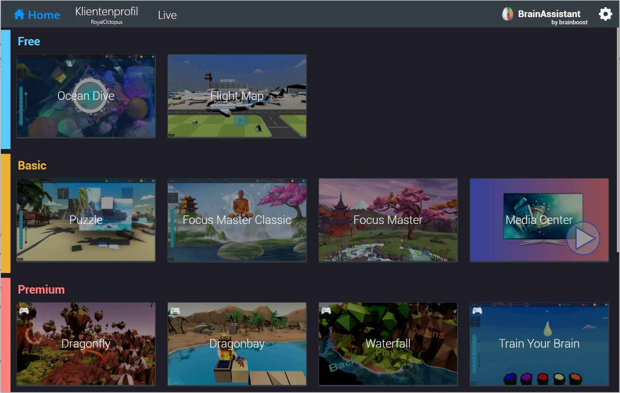This screenshot has height=393, width=620.
Task: Click the play icon on the Flight Map thumbnail
Action: click(241, 121)
